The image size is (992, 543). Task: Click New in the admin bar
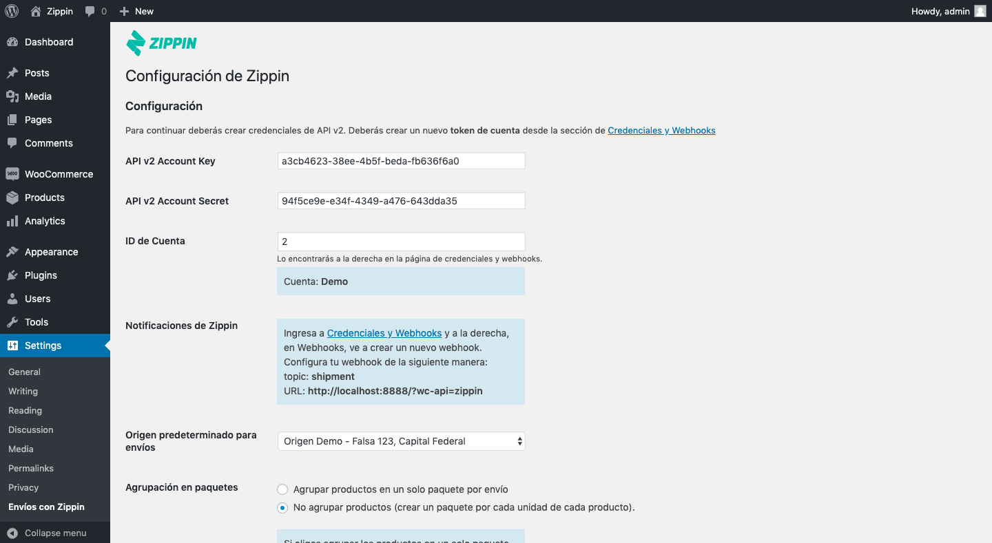coord(144,11)
